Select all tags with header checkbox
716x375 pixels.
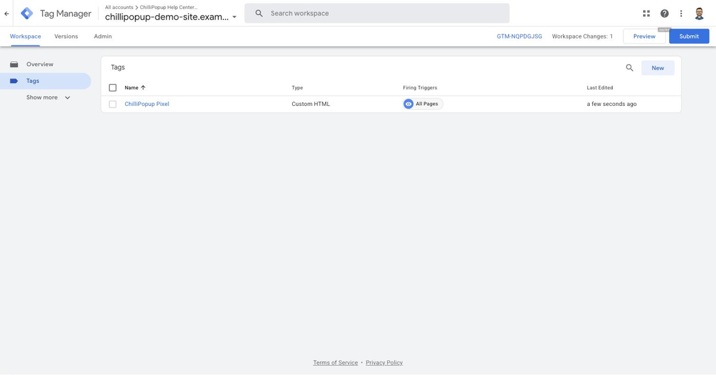point(113,88)
